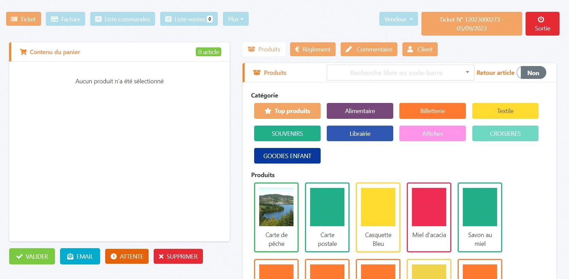
Task: Select the yellow Casquette Bleu product tile
Action: [378, 217]
